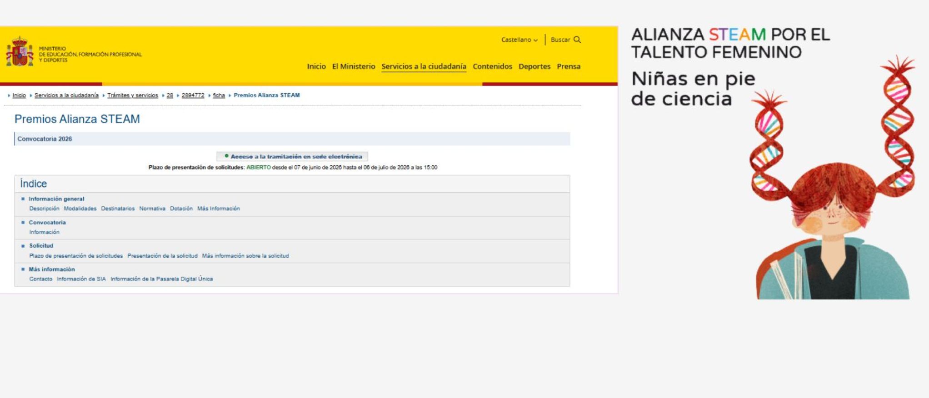Open the Castellano language dropdown
The height and width of the screenshot is (398, 929).
[519, 40]
